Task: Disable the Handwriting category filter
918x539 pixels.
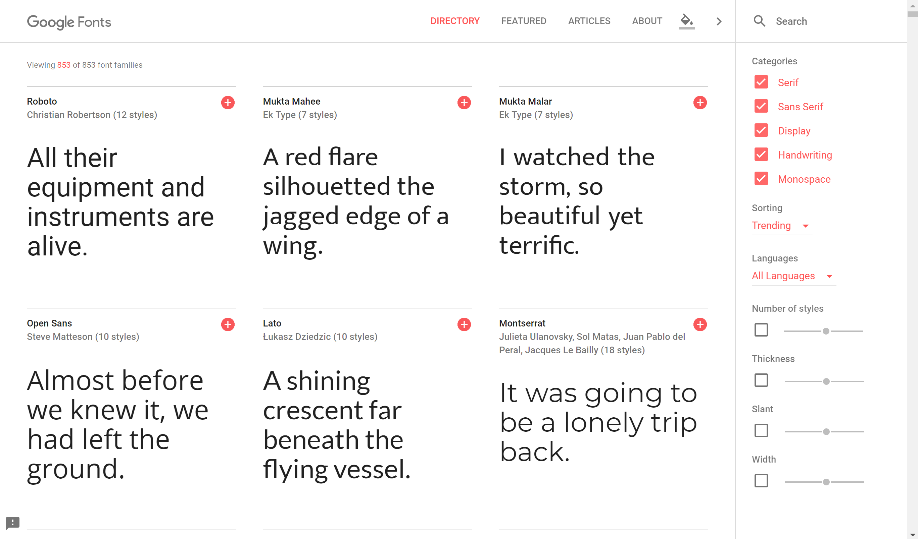Action: click(x=761, y=155)
